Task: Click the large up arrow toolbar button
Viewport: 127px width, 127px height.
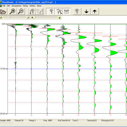Action: (x=95, y=11)
